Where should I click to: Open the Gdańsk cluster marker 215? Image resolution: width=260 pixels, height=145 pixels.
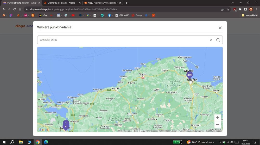click(189, 75)
